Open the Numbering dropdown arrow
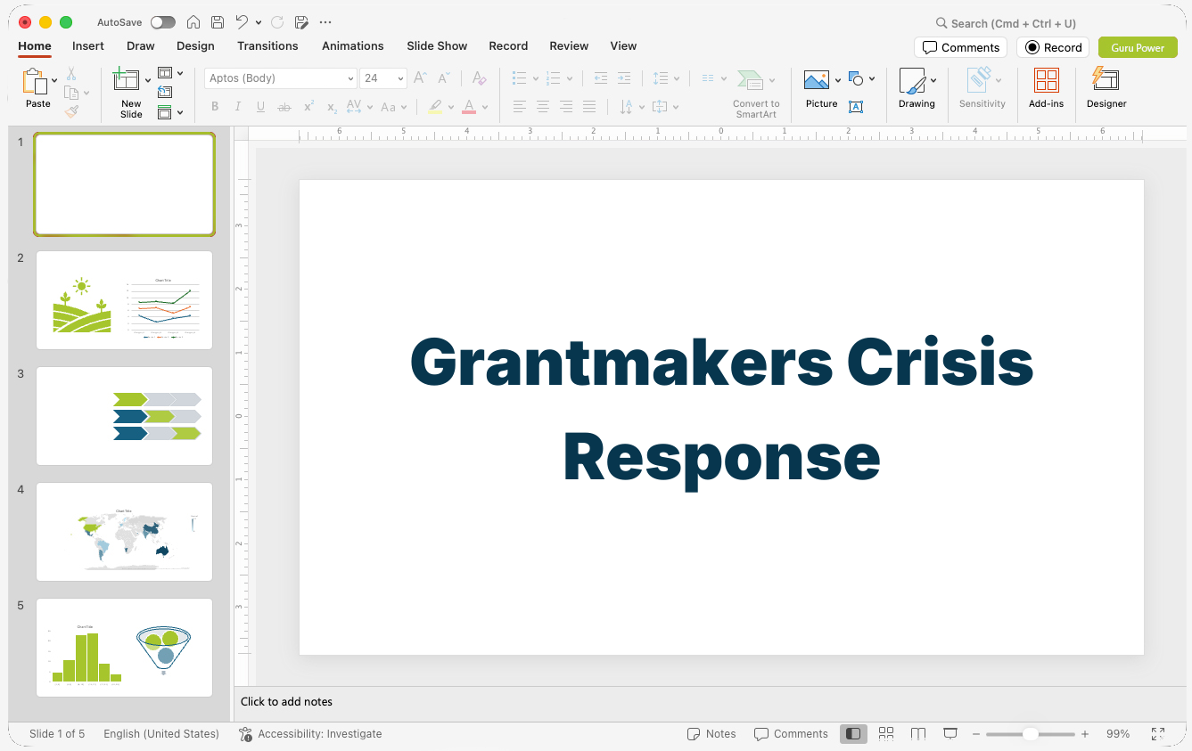 tap(569, 78)
